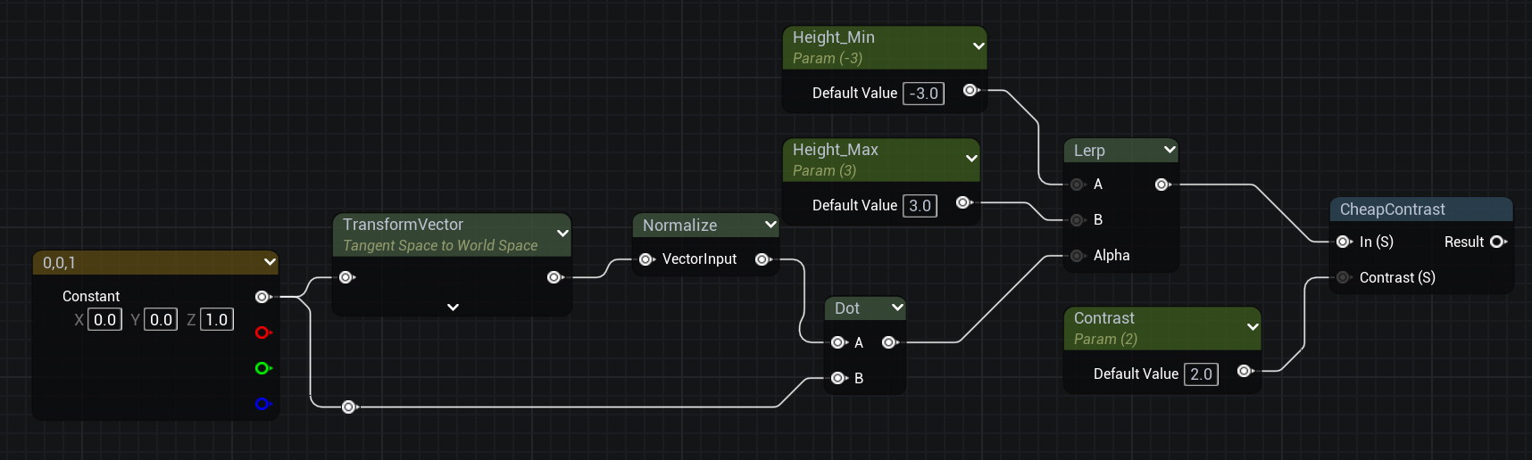Click the 'Tangent Space to World Space' subtitle
1532x460 pixels.
[x=440, y=245]
